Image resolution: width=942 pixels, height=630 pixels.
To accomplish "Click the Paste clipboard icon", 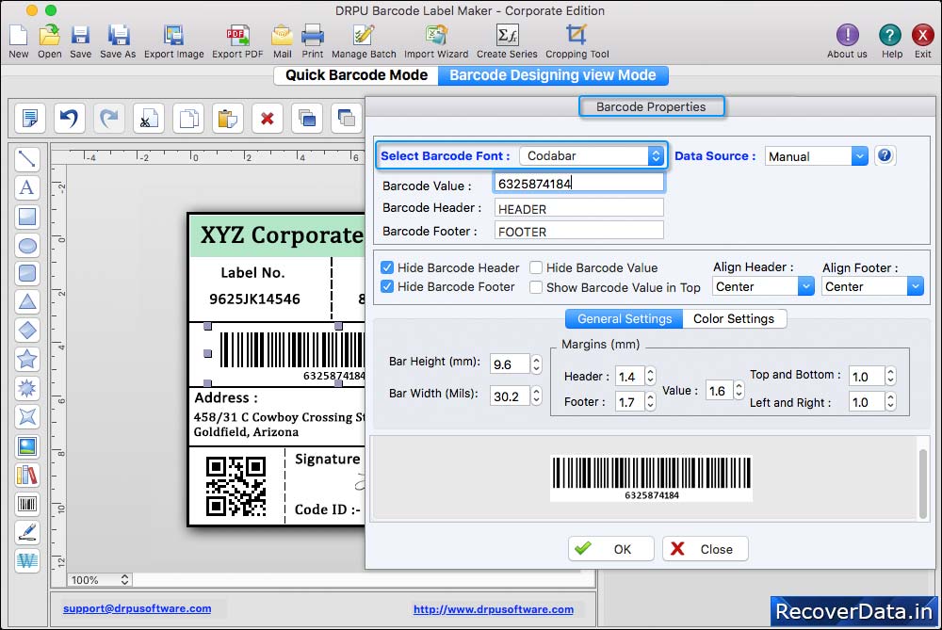I will coord(228,118).
